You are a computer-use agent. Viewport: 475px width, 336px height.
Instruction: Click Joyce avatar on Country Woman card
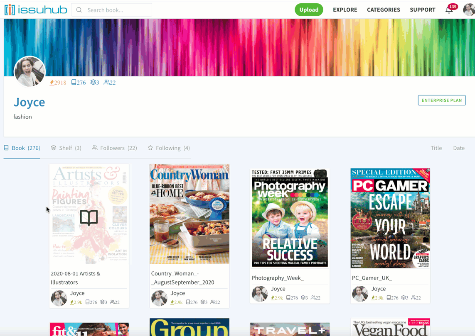tap(159, 298)
